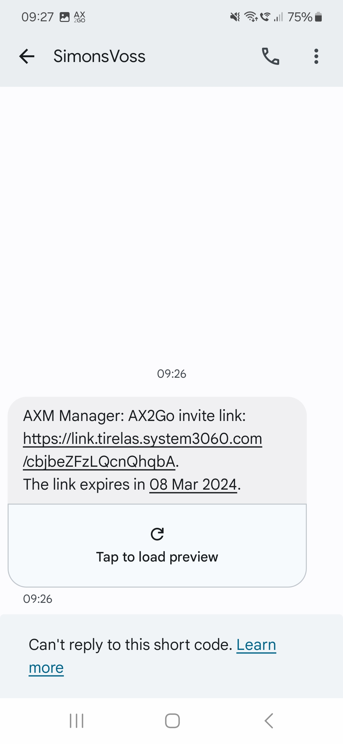Tap to load preview of link

(157, 546)
